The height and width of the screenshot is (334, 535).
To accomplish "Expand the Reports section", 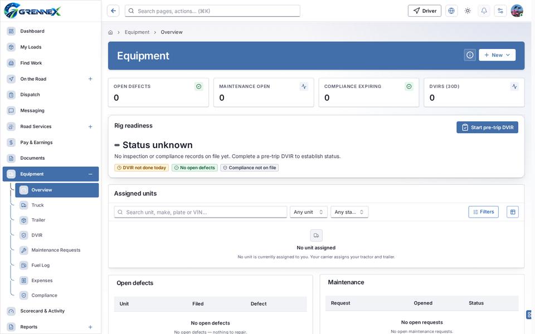I will [90, 327].
